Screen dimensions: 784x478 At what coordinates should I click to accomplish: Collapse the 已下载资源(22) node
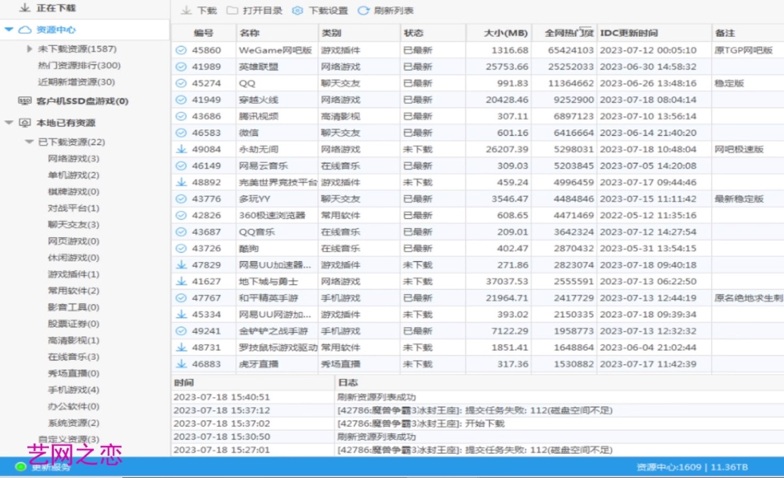(29, 142)
